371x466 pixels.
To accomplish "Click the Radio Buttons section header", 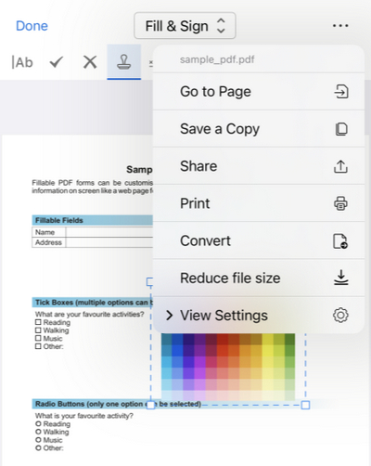I will (118, 404).
